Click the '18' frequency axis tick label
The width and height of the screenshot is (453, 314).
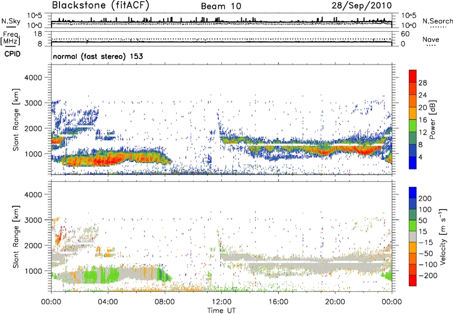point(38,34)
